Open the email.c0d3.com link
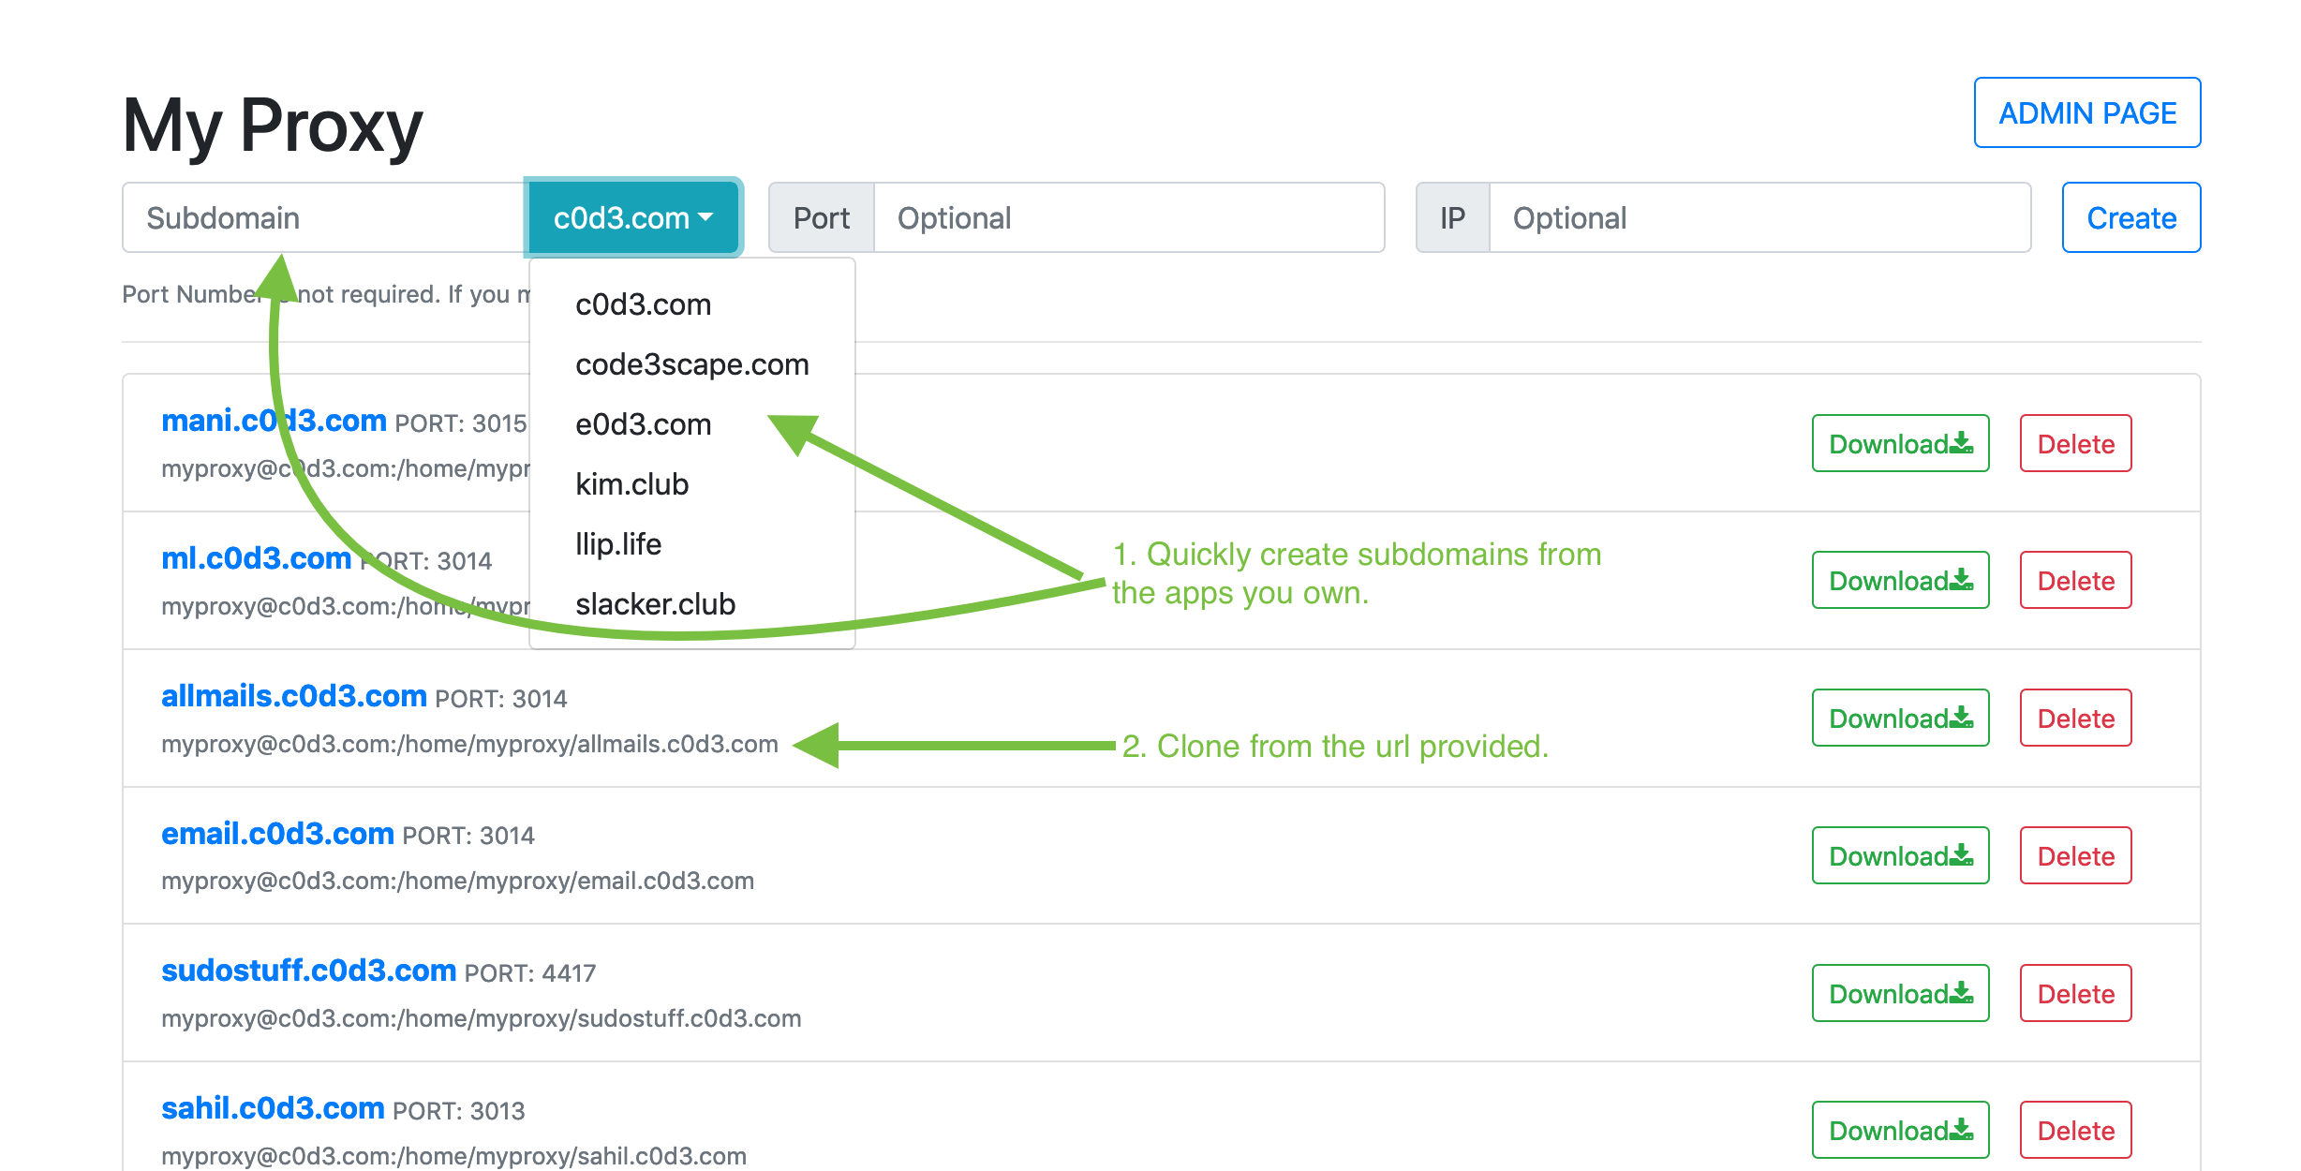This screenshot has width=2301, height=1171. tap(277, 833)
